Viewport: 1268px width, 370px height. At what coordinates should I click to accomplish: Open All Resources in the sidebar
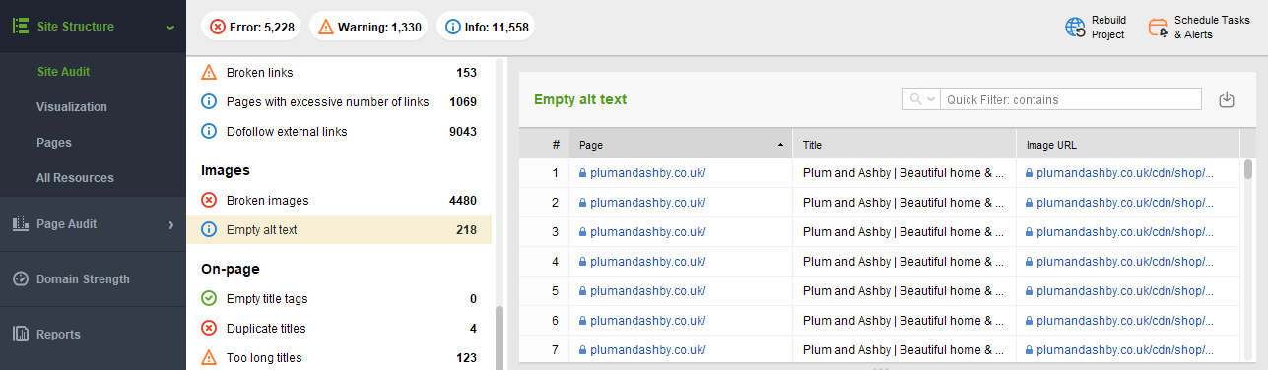coord(75,178)
